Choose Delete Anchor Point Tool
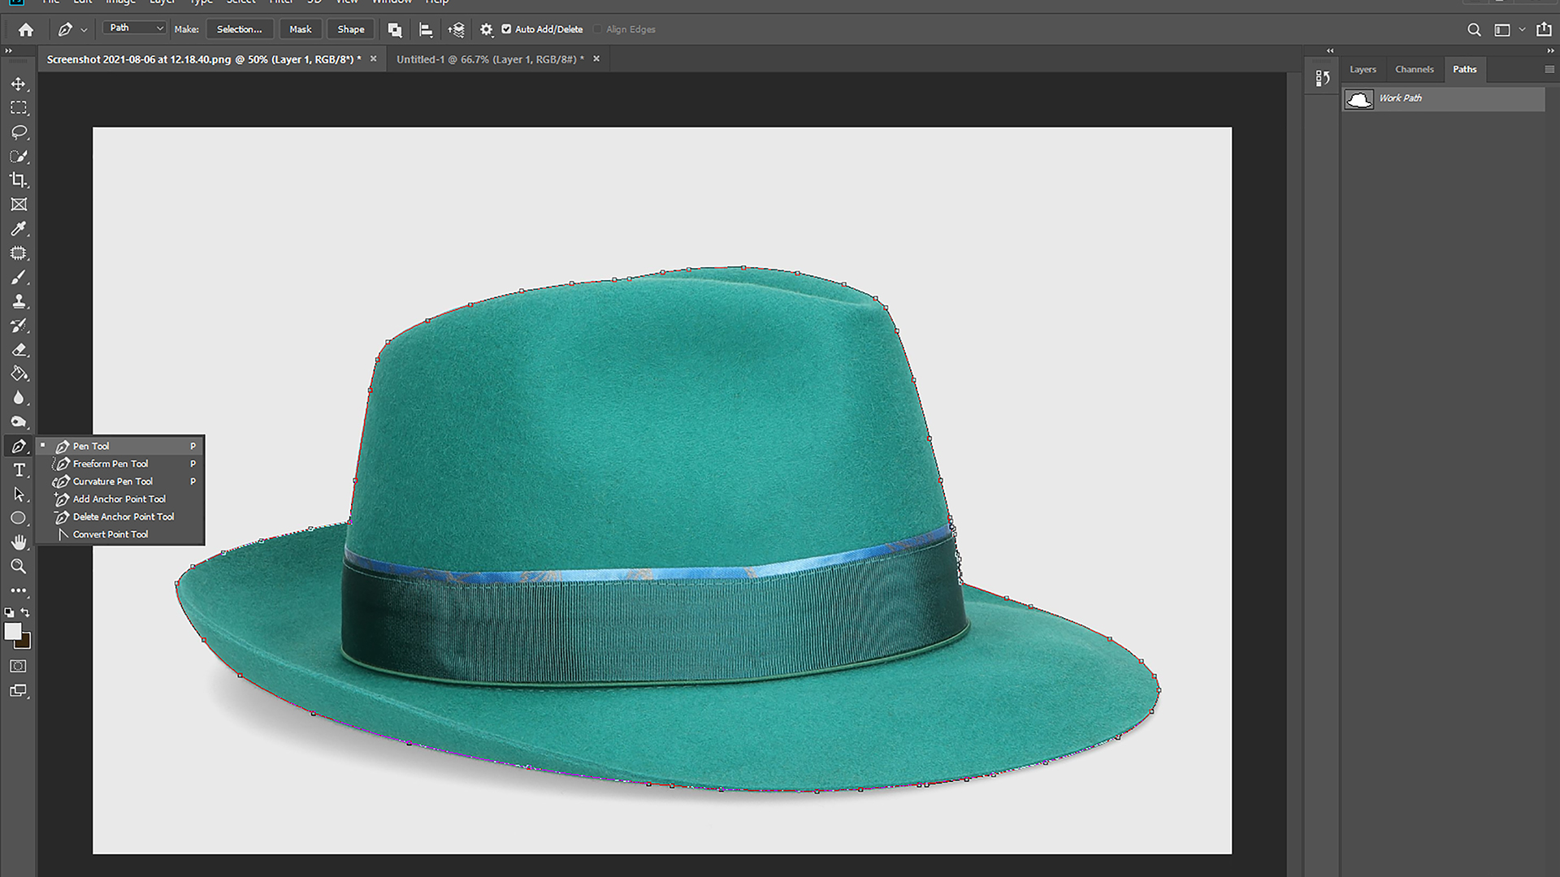The width and height of the screenshot is (1560, 877). click(x=122, y=516)
